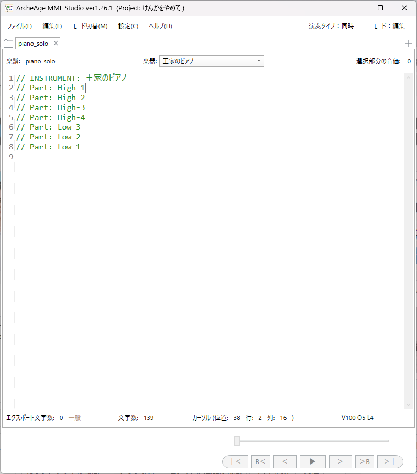Open the 設定(C) menu

(128, 26)
